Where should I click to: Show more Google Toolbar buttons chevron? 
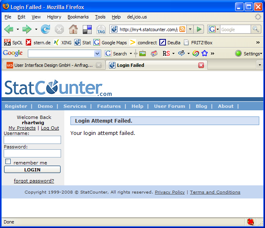[x=213, y=54]
